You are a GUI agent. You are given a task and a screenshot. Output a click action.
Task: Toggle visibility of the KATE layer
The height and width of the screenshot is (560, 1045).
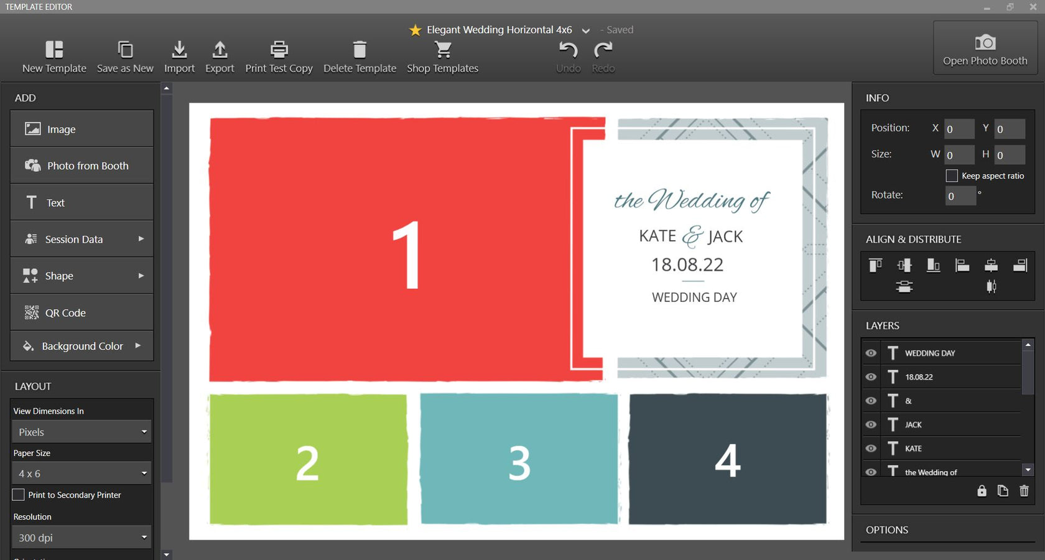[x=870, y=448]
